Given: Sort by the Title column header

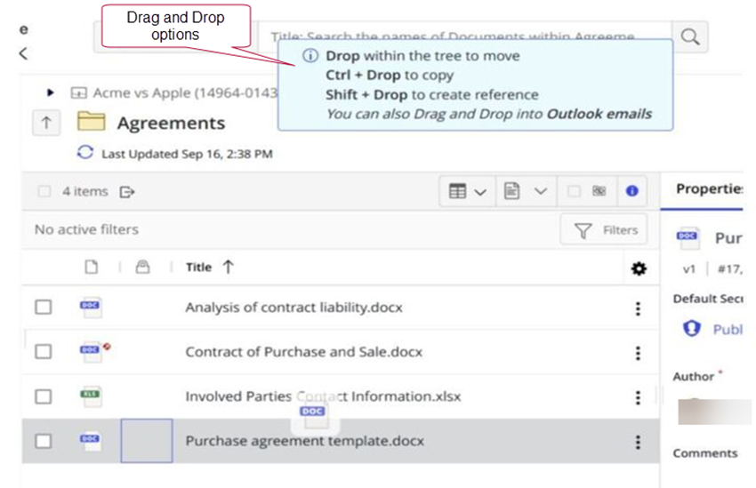Looking at the screenshot, I should pyautogui.click(x=199, y=268).
